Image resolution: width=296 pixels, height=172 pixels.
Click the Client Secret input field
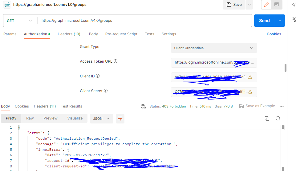coord(214,92)
